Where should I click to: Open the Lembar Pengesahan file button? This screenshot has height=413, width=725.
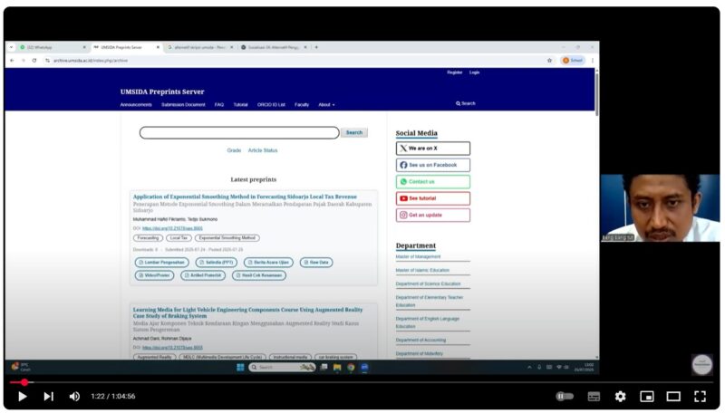(162, 263)
